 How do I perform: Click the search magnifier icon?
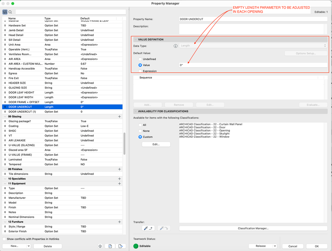[10, 12]
